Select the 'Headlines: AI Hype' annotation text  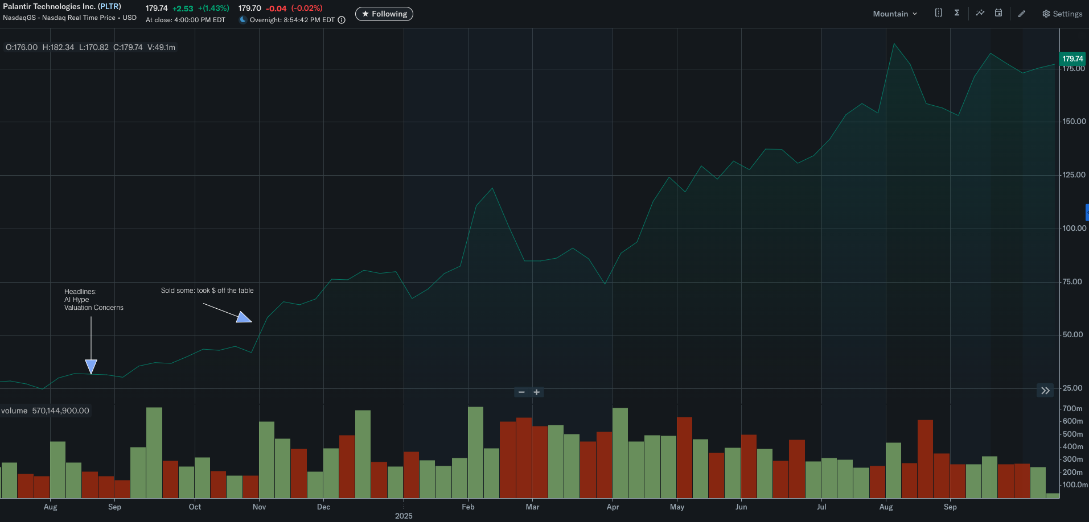(x=94, y=300)
